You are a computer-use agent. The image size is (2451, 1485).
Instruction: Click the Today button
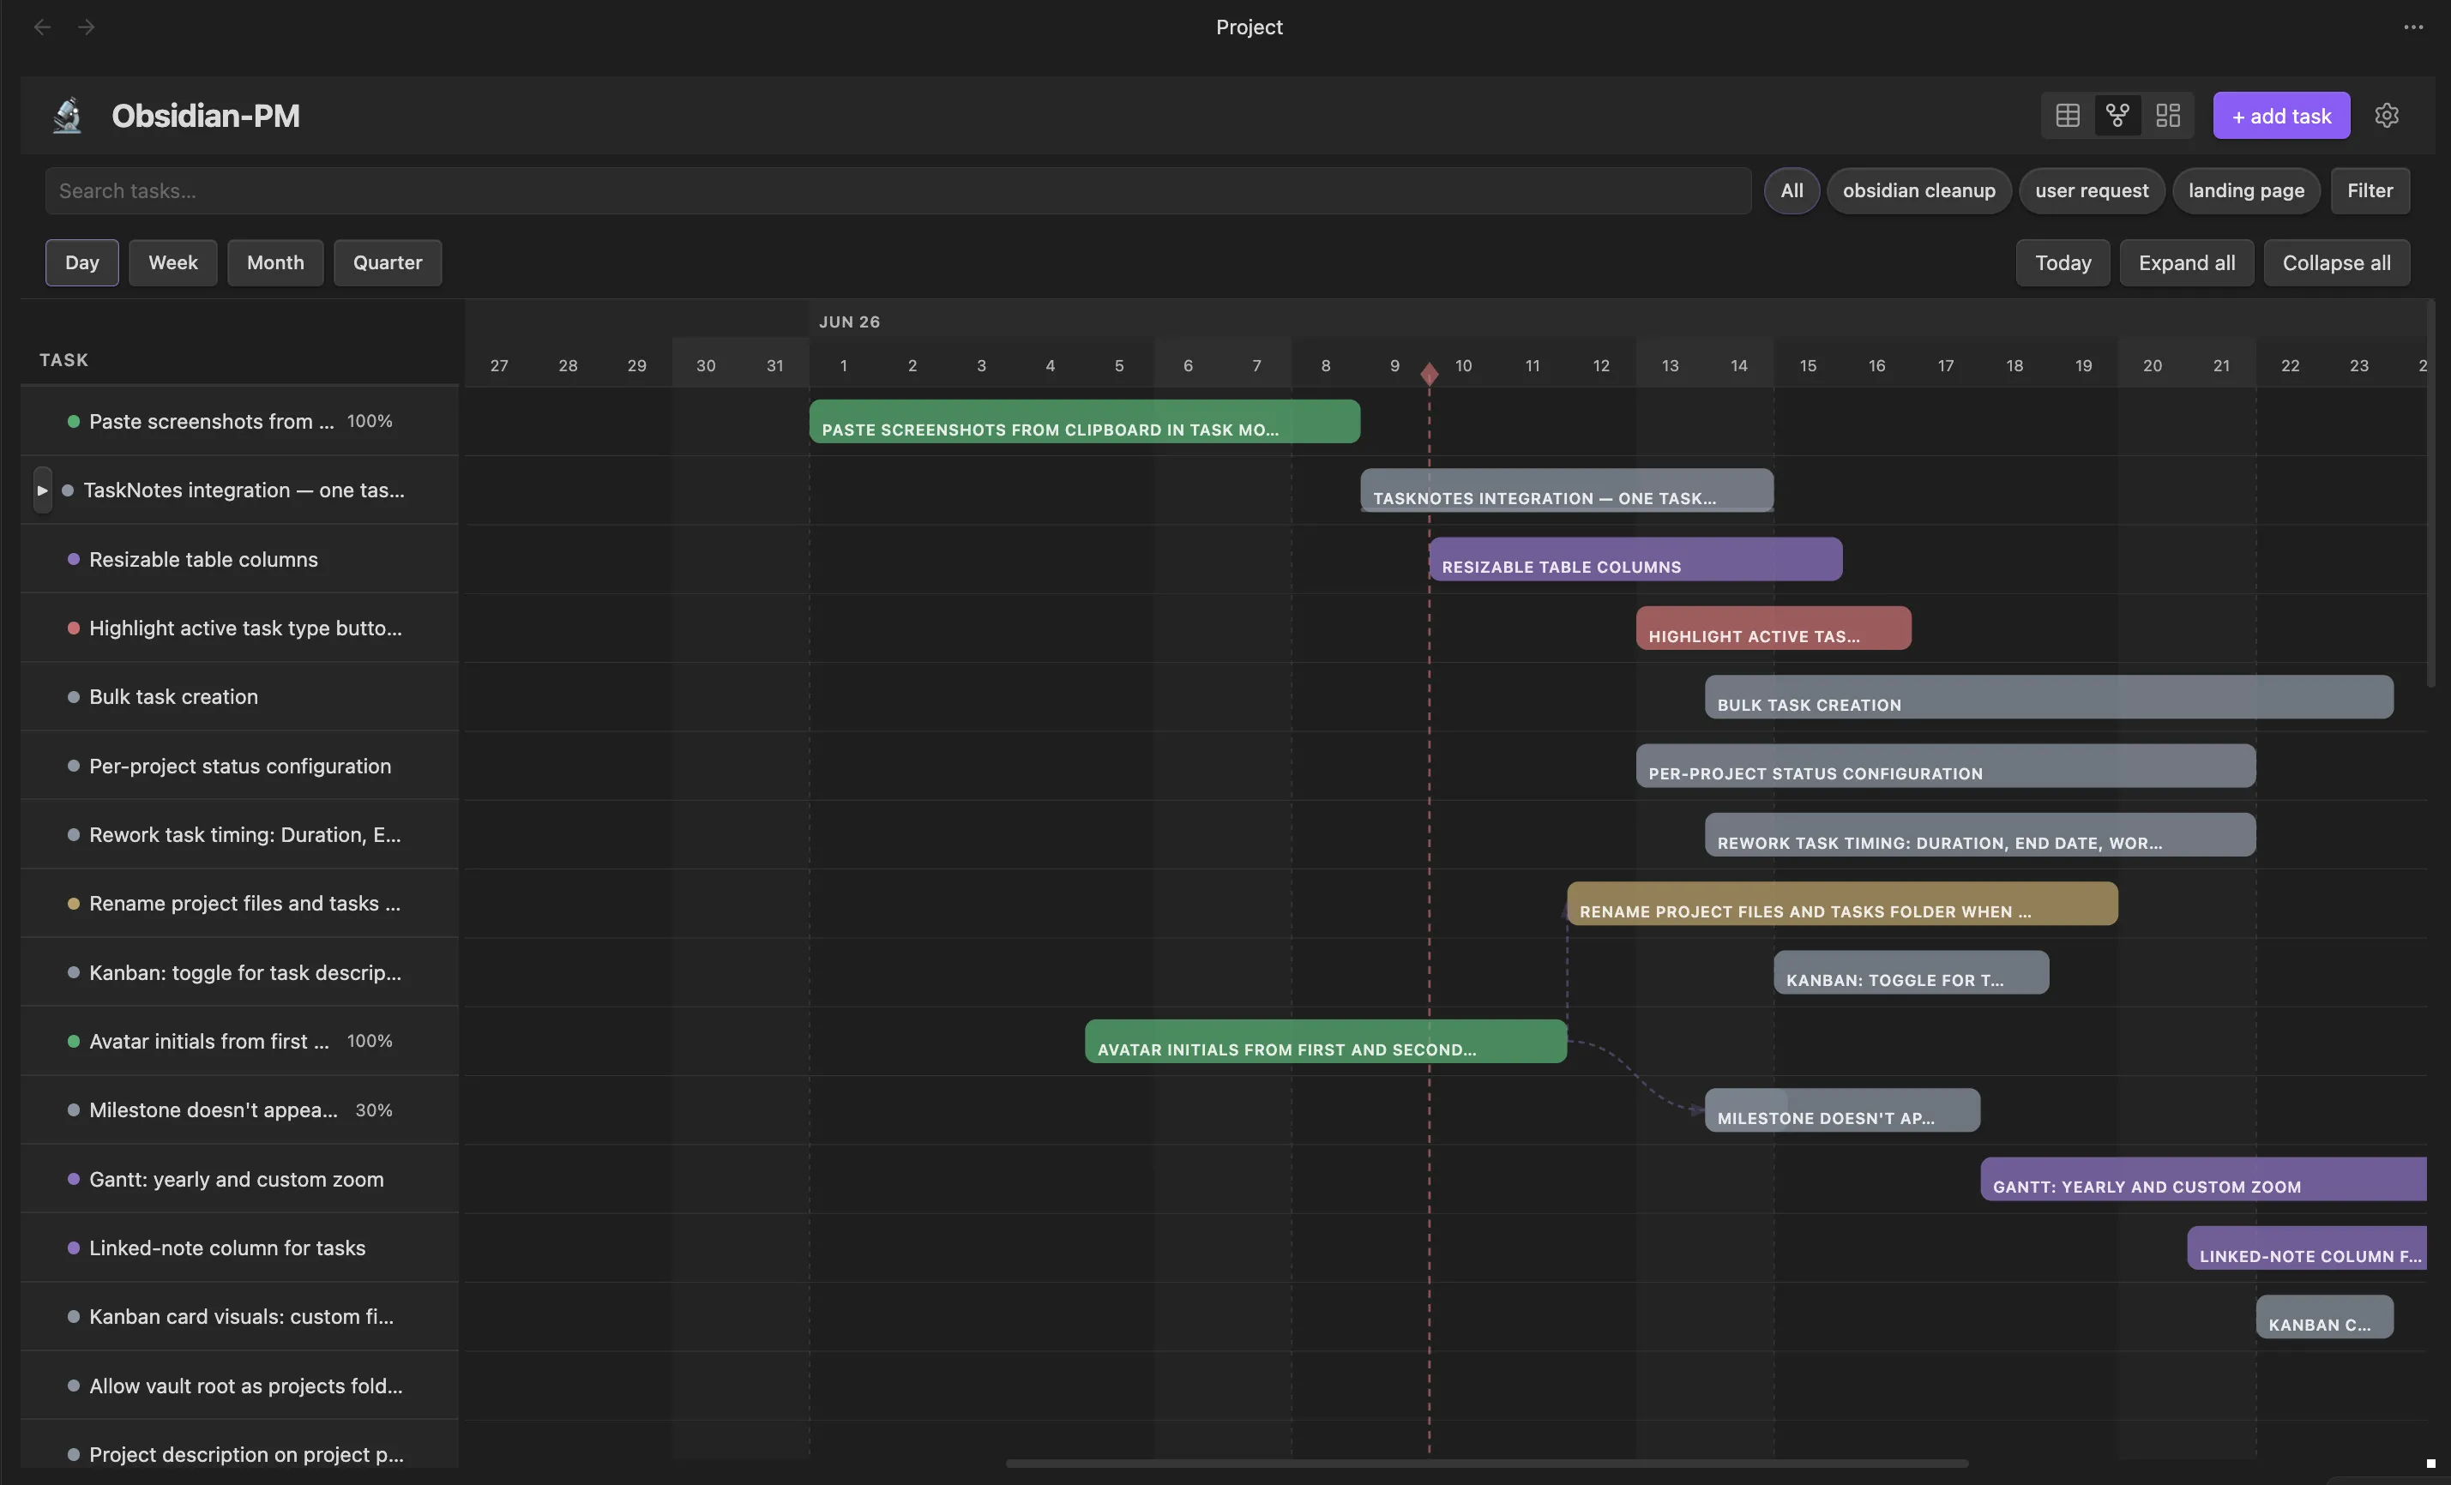point(2063,262)
